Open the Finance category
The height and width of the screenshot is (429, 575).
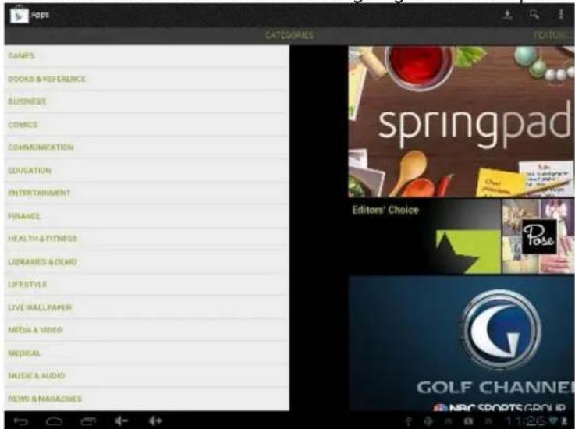coord(147,216)
